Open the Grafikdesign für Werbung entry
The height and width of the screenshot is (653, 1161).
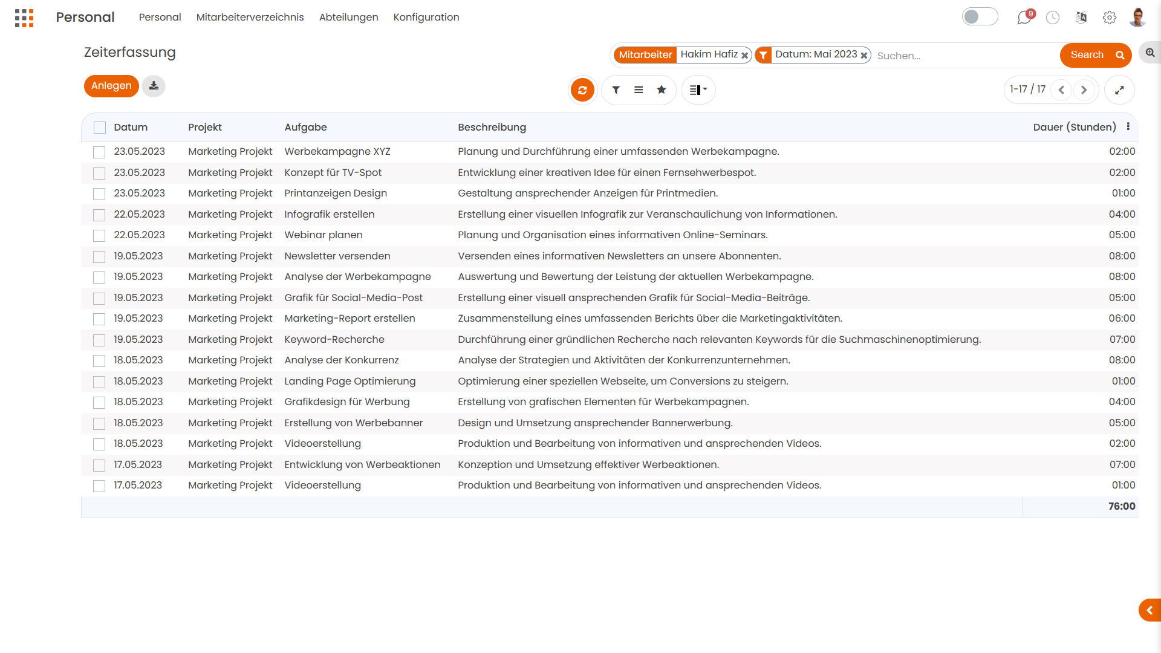[x=347, y=402]
